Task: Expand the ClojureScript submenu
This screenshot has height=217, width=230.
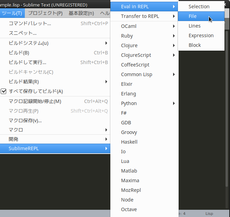Action: click(144, 55)
